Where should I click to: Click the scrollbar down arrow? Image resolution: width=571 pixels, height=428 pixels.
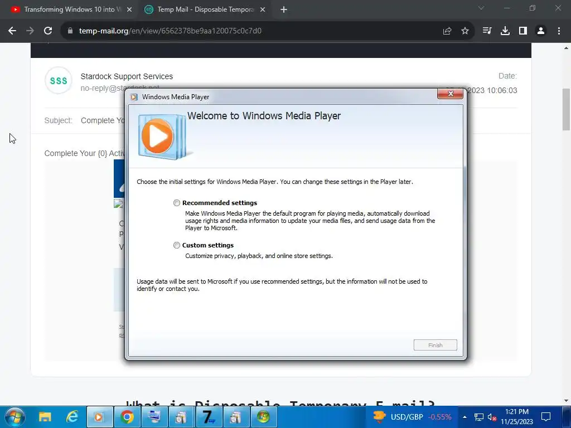tap(567, 401)
